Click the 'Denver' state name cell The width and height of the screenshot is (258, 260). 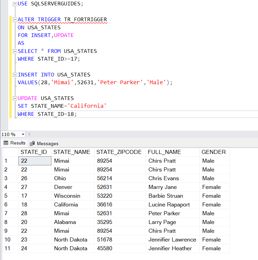click(73, 187)
